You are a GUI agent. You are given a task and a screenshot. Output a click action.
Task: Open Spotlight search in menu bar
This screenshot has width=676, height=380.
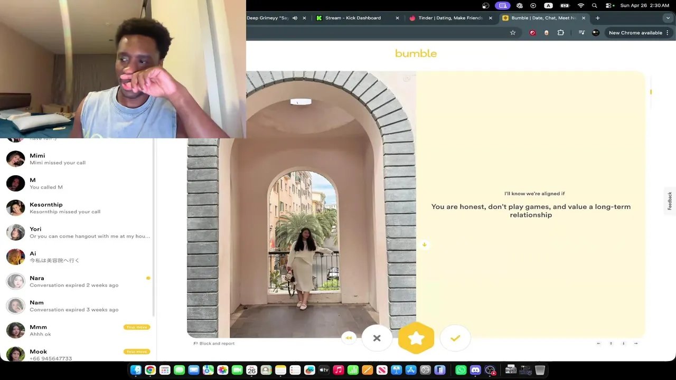point(595,5)
